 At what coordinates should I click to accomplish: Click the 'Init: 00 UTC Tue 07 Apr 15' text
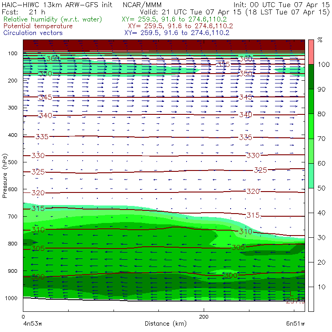(281, 4)
